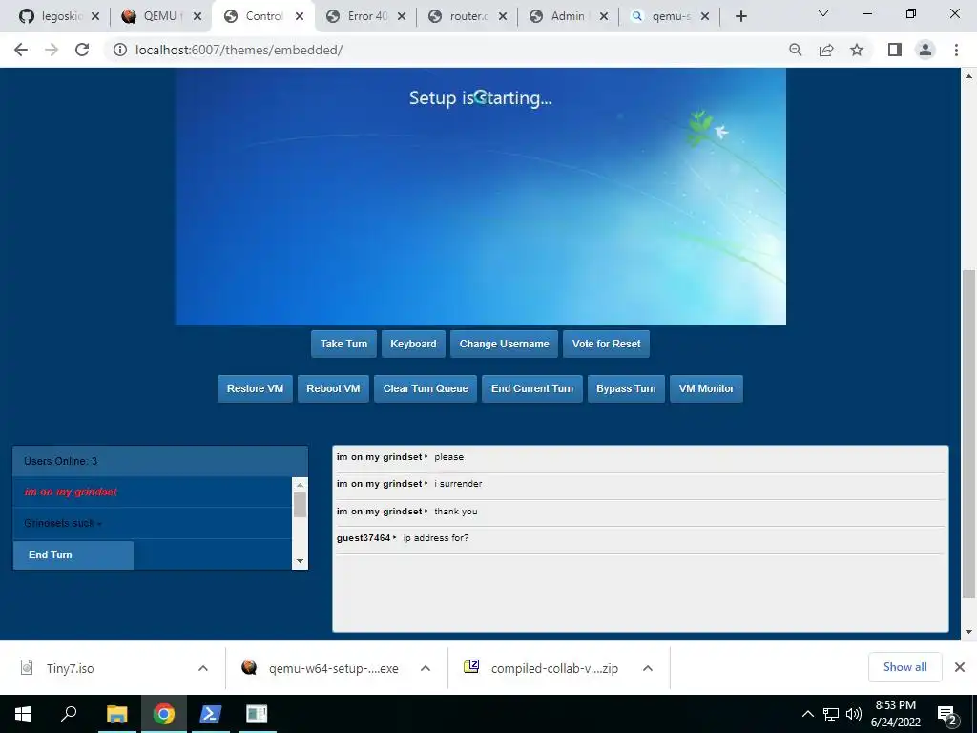The height and width of the screenshot is (733, 977).
Task: Reload the current page
Action: (x=82, y=50)
